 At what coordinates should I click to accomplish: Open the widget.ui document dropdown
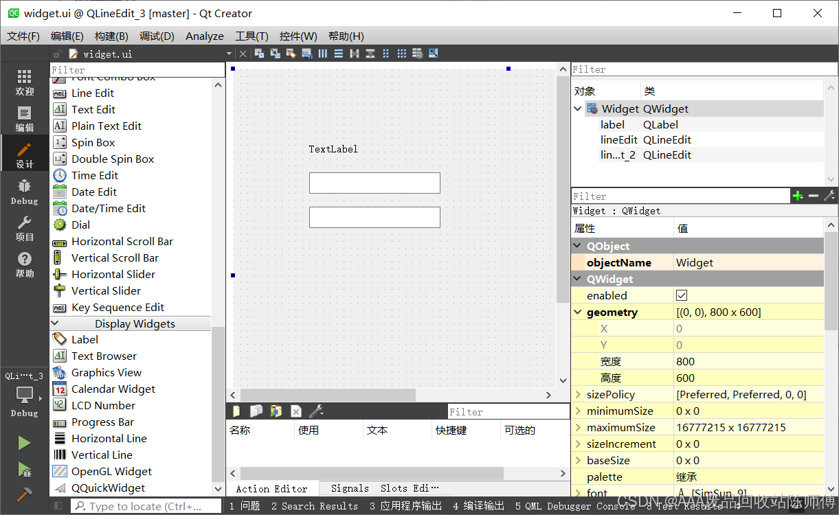pos(229,54)
